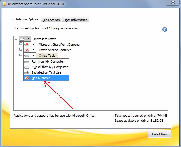This screenshot has width=181, height=147.
Task: Close the SharePoint Designer setup window
Action: point(173,3)
